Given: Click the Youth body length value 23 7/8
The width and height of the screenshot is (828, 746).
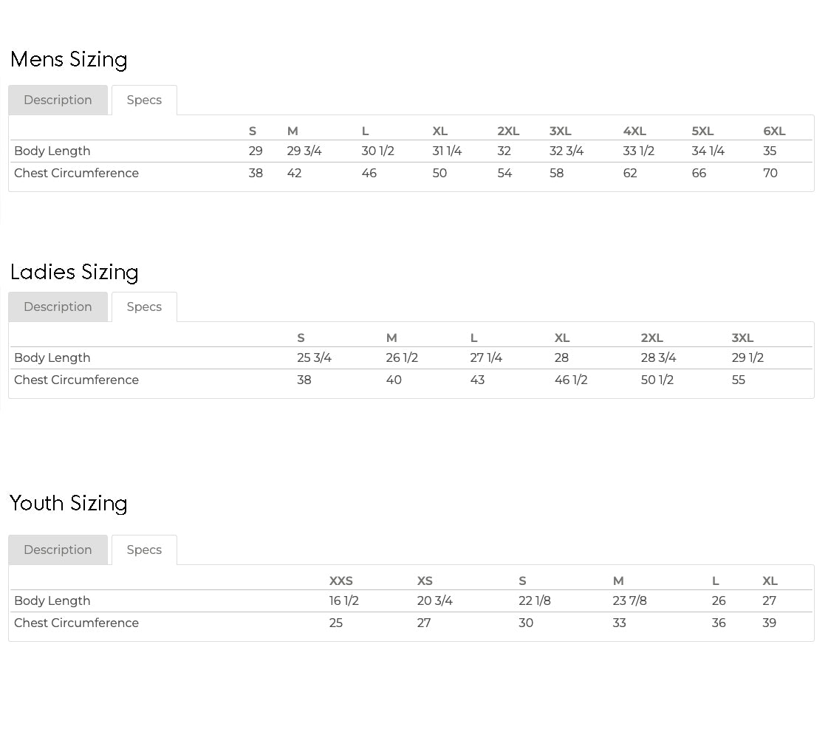Looking at the screenshot, I should 629,600.
